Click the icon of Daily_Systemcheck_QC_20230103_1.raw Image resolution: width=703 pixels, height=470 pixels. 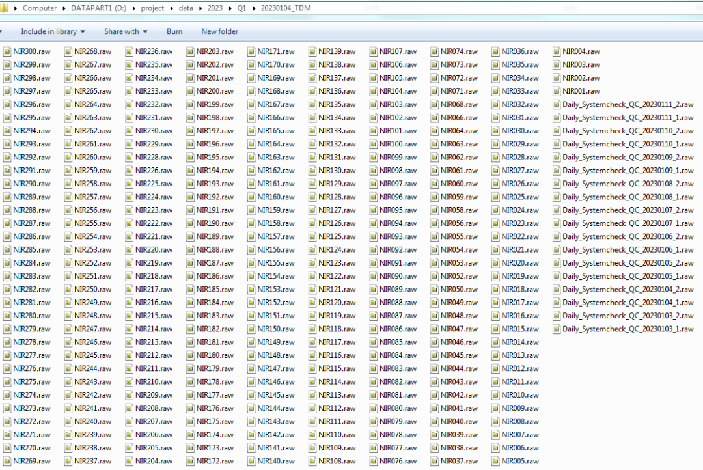click(x=557, y=329)
